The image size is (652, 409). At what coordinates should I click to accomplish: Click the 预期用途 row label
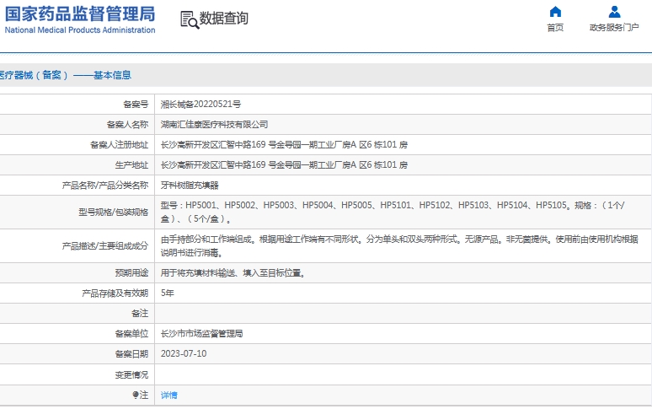pyautogui.click(x=131, y=273)
